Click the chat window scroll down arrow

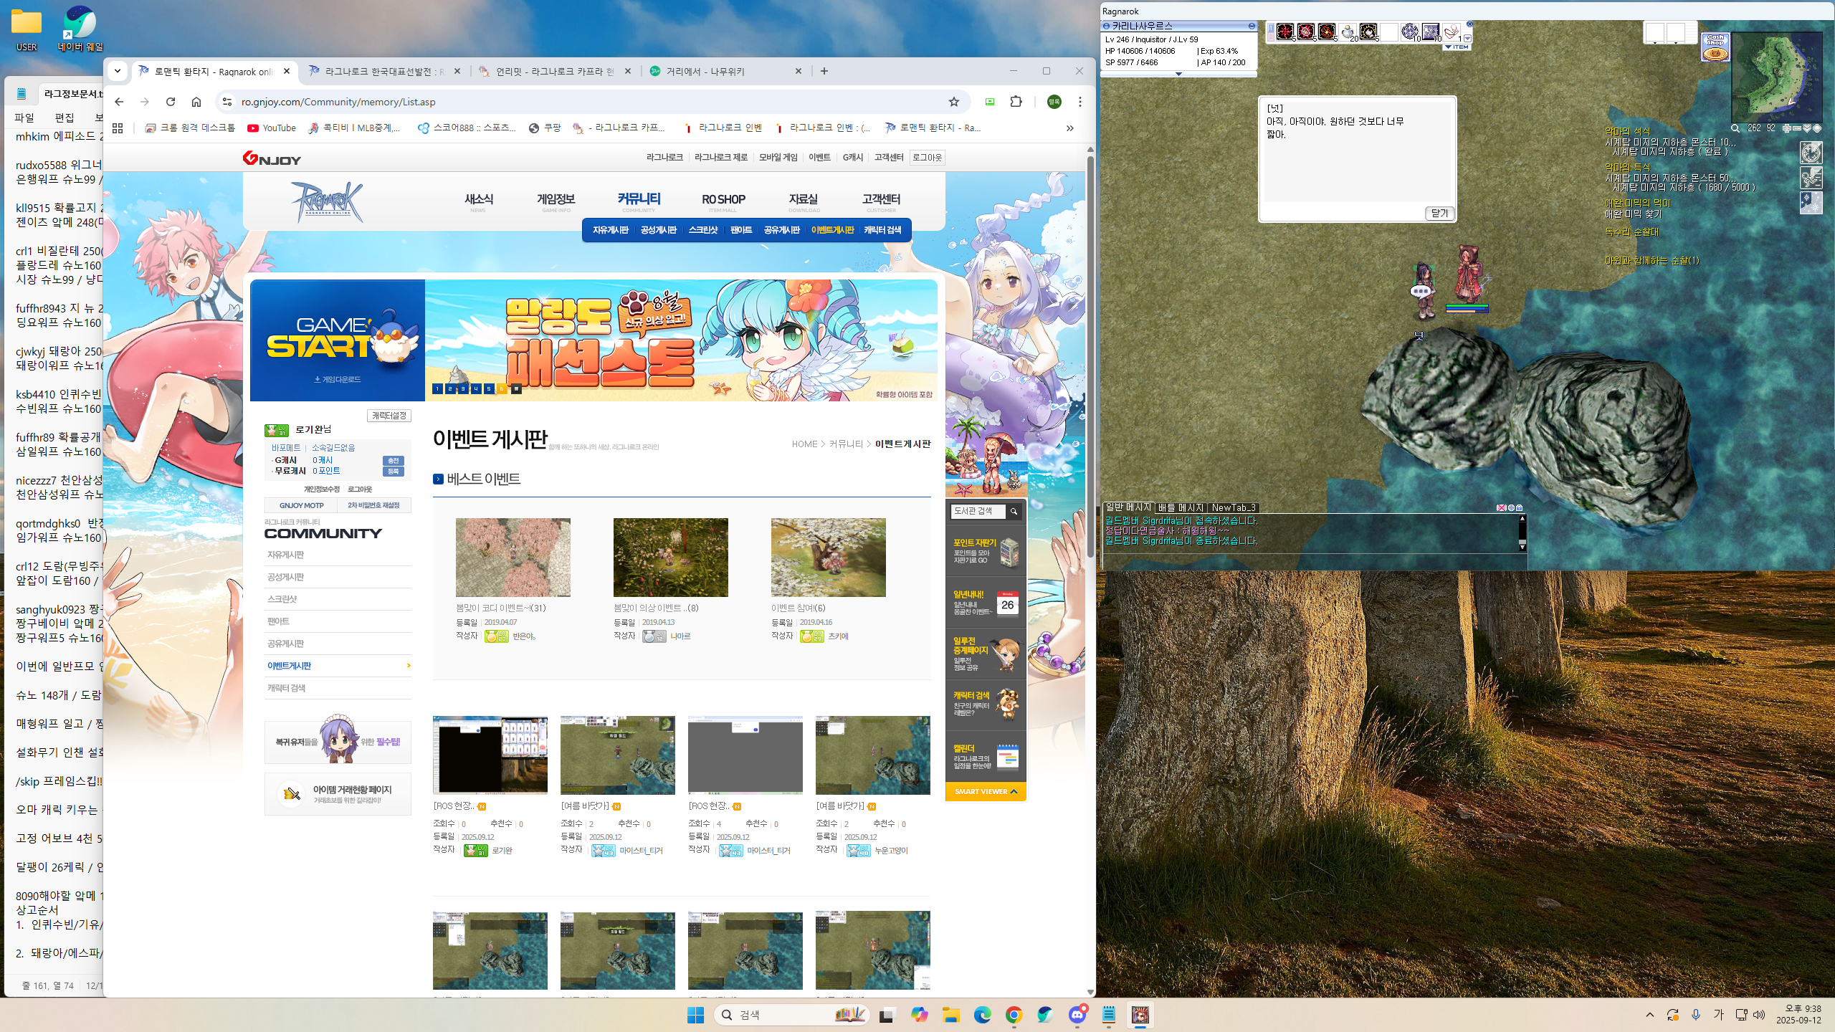click(x=1522, y=547)
